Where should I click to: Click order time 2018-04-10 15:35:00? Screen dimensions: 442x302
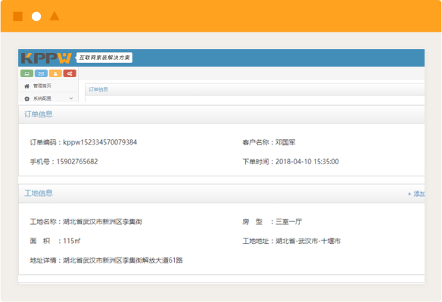coord(307,161)
